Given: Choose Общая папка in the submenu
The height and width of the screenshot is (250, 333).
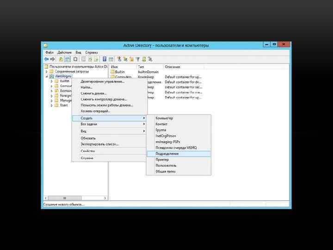Looking at the screenshot, I should pos(179,171).
